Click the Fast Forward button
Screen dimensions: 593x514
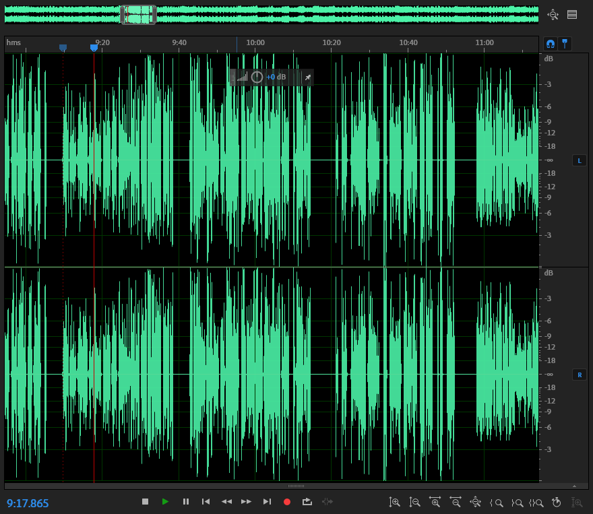pyautogui.click(x=246, y=501)
